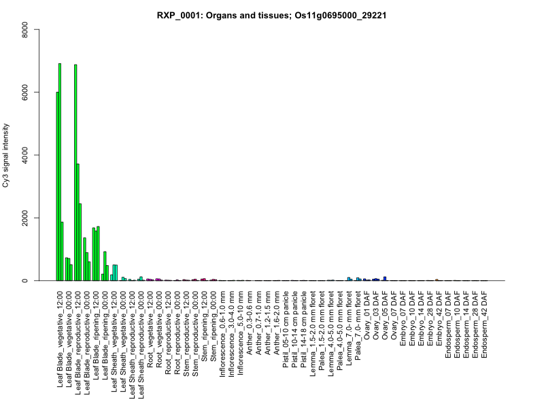
Task: Click the Palea_4.0-5.0 mm floret label
Action: point(339,330)
